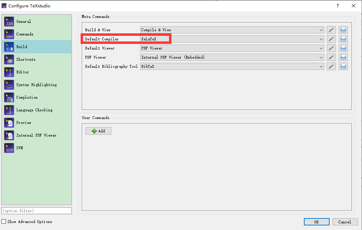
Task: Cancel the configuration dialog
Action: coord(345,222)
